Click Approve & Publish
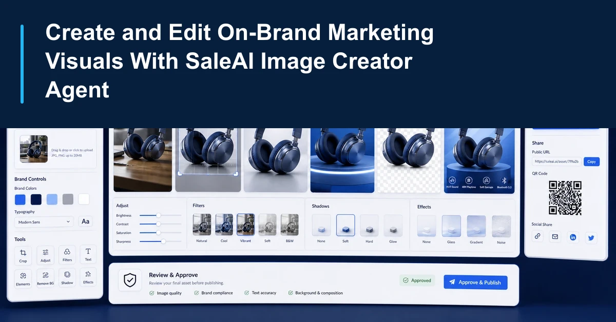 point(475,282)
